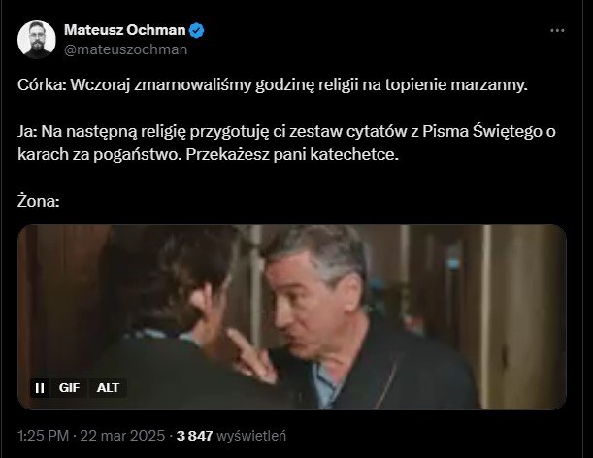Viewport: 593px width, 458px height.
Task: Click the Mateusz Ochman display name
Action: click(125, 30)
